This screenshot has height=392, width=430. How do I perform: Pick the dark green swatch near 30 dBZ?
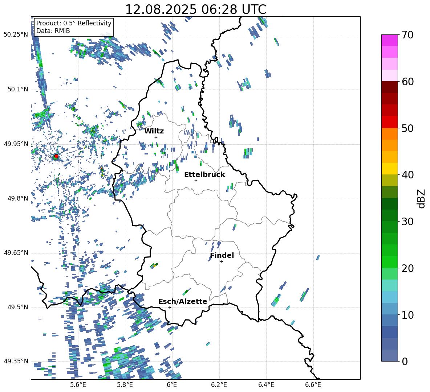389,215
